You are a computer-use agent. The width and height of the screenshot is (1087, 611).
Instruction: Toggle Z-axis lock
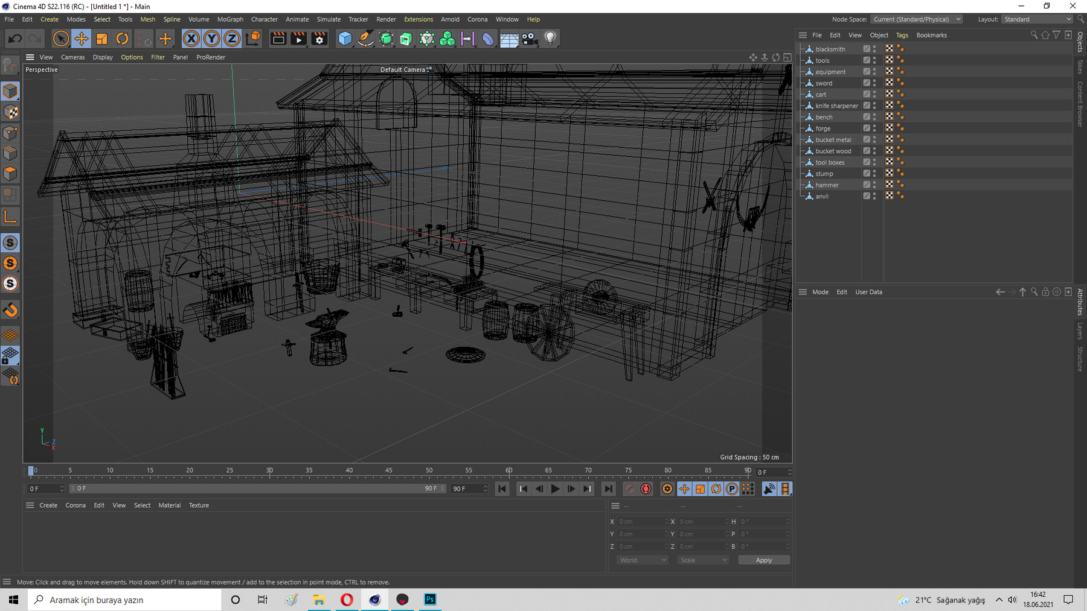point(232,39)
